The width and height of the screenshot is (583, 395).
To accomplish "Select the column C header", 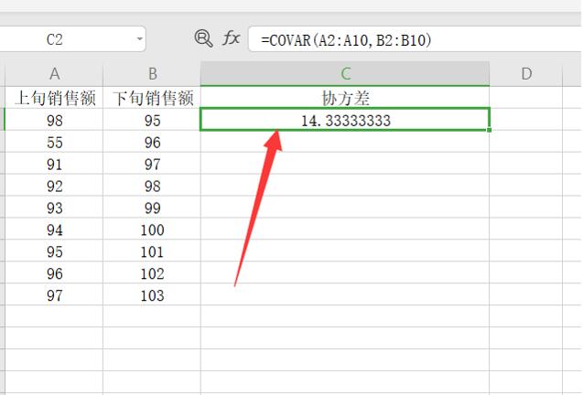I will [x=345, y=74].
